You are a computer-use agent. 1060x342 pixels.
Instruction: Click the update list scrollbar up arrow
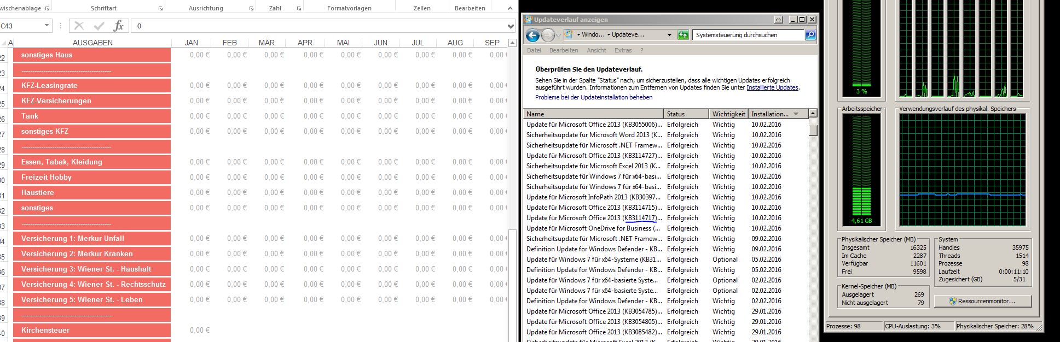[x=813, y=114]
